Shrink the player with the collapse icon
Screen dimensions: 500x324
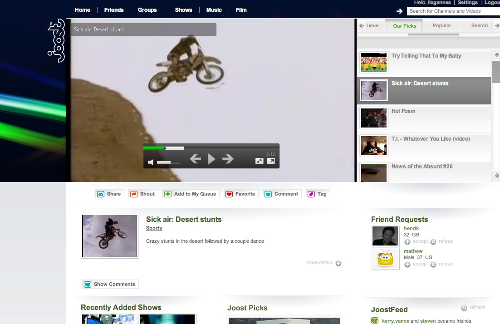tap(259, 161)
